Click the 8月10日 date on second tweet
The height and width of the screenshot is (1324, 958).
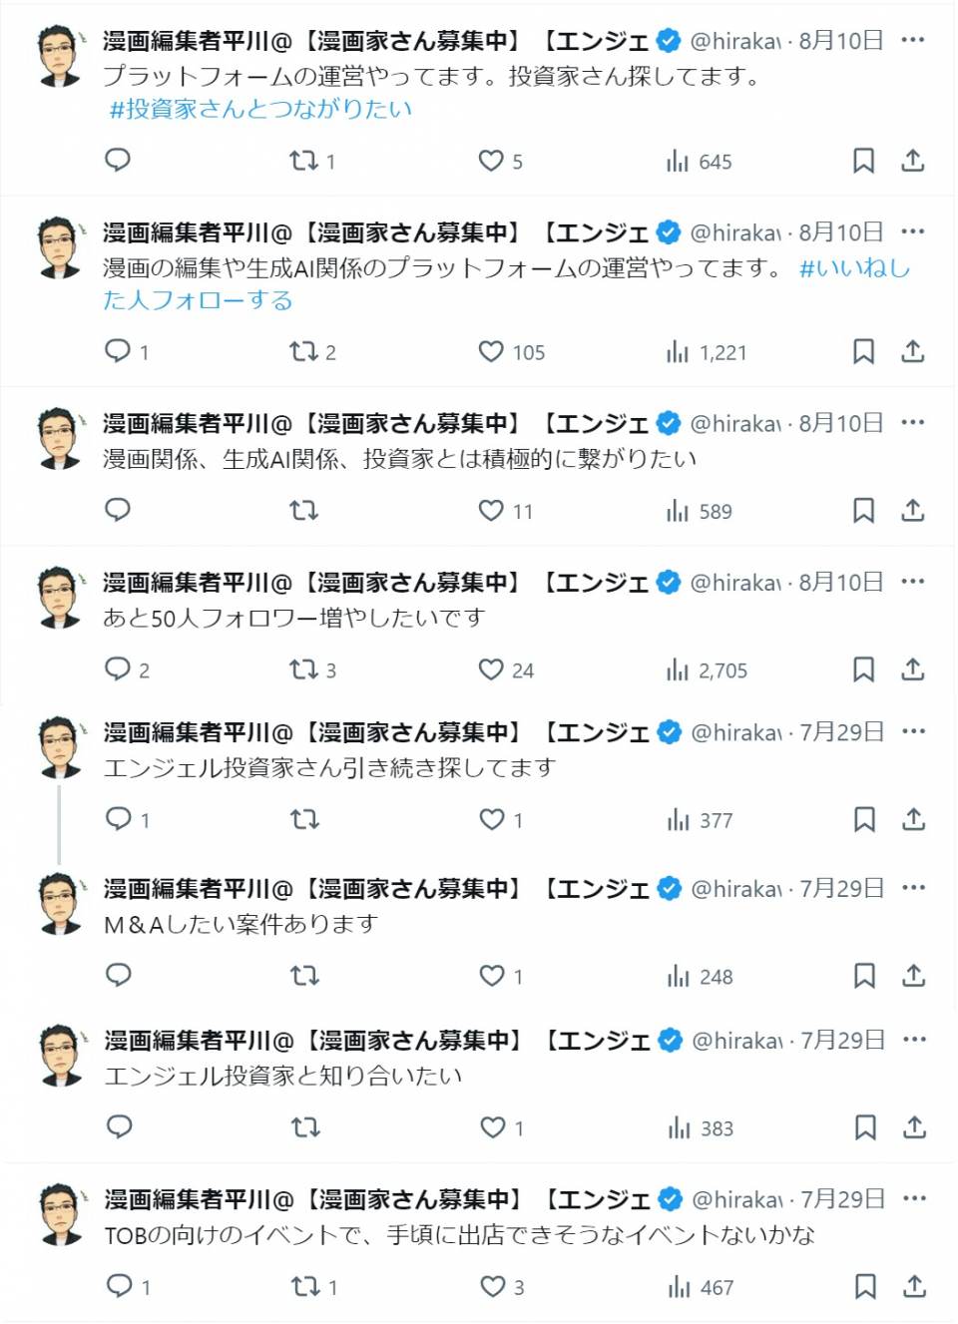pos(841,232)
